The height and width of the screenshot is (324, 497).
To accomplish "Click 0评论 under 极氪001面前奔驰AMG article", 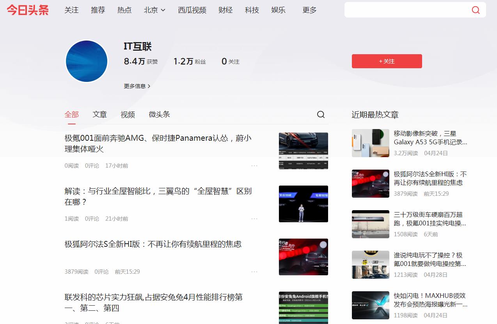I will coord(92,166).
